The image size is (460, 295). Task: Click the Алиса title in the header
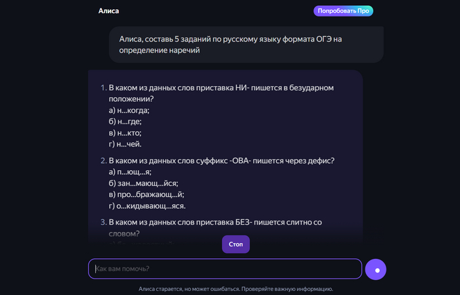tap(108, 11)
